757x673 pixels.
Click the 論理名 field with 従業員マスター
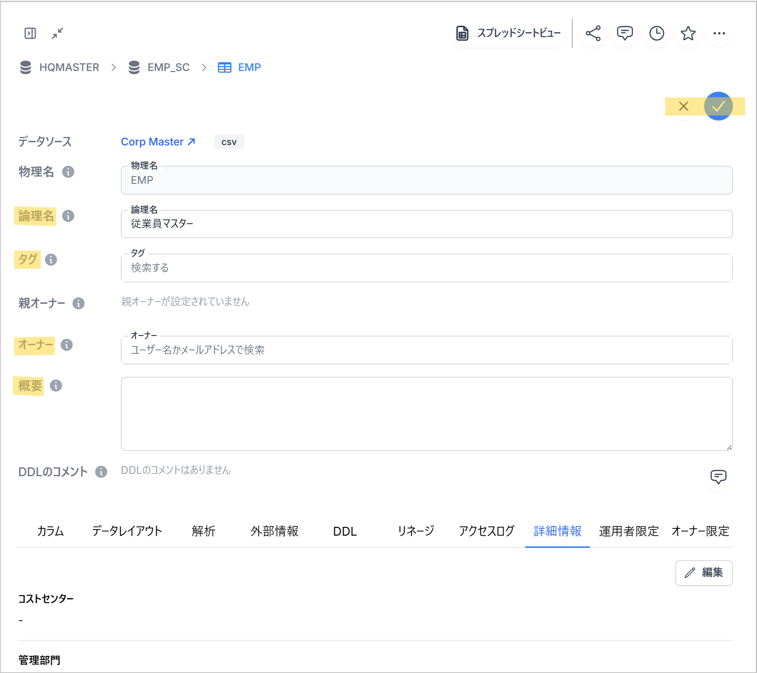coord(426,224)
